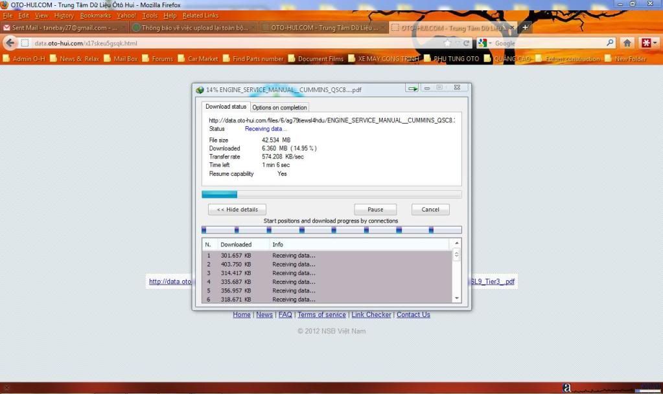Open the Admin O-H bookmark folder
Screen dimensions: 663x394
[x=25, y=59]
